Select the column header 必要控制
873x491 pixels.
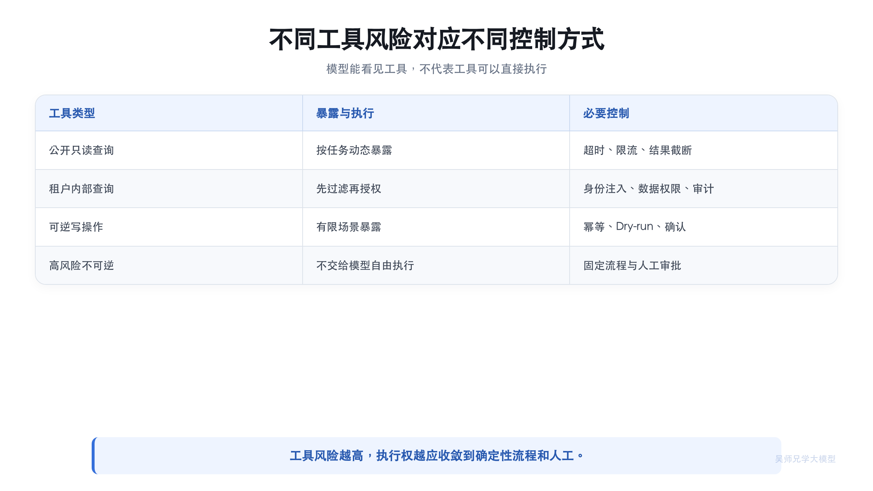pyautogui.click(x=703, y=113)
